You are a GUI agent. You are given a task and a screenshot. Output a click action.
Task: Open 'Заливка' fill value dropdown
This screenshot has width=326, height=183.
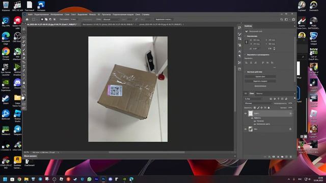pos(294,108)
